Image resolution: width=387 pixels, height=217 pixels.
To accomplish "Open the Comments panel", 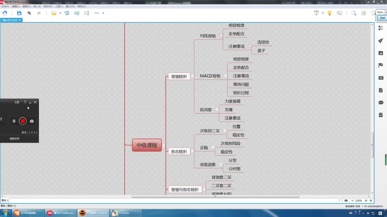I will pyautogui.click(x=381, y=102).
